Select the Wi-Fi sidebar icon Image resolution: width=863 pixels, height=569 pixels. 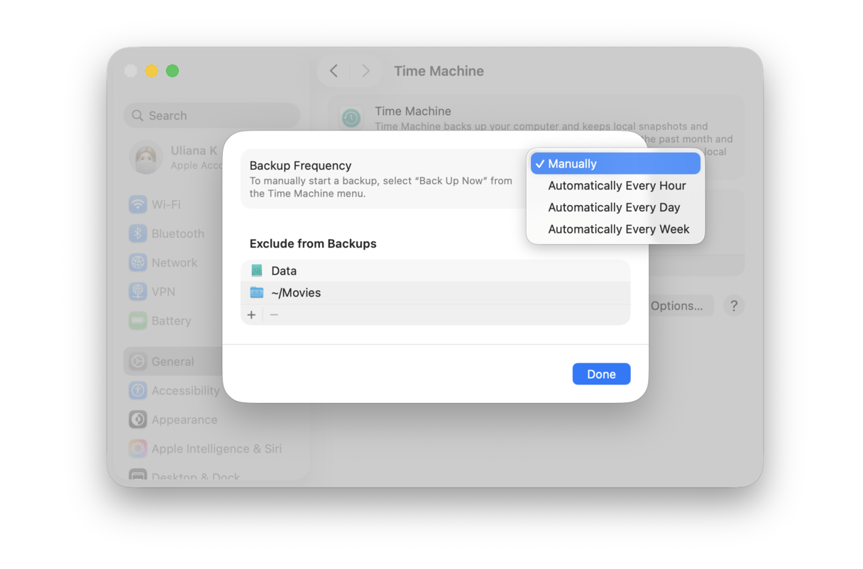point(137,204)
